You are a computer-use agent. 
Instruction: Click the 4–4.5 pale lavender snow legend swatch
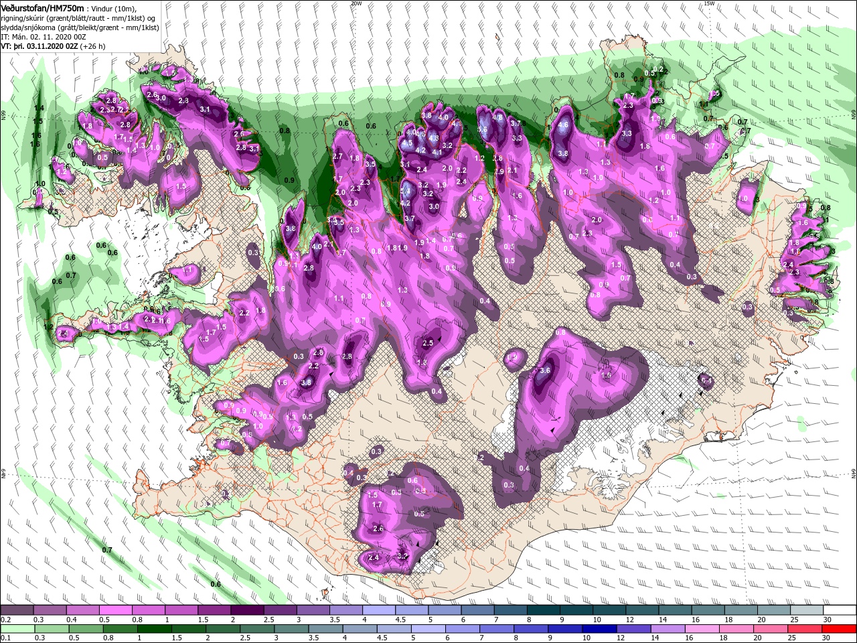(378, 610)
